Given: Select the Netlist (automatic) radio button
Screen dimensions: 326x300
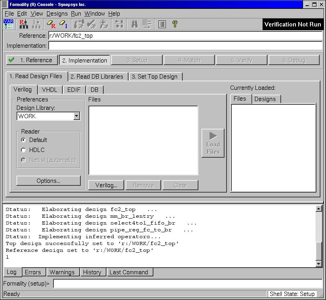Looking at the screenshot, I should (23, 160).
